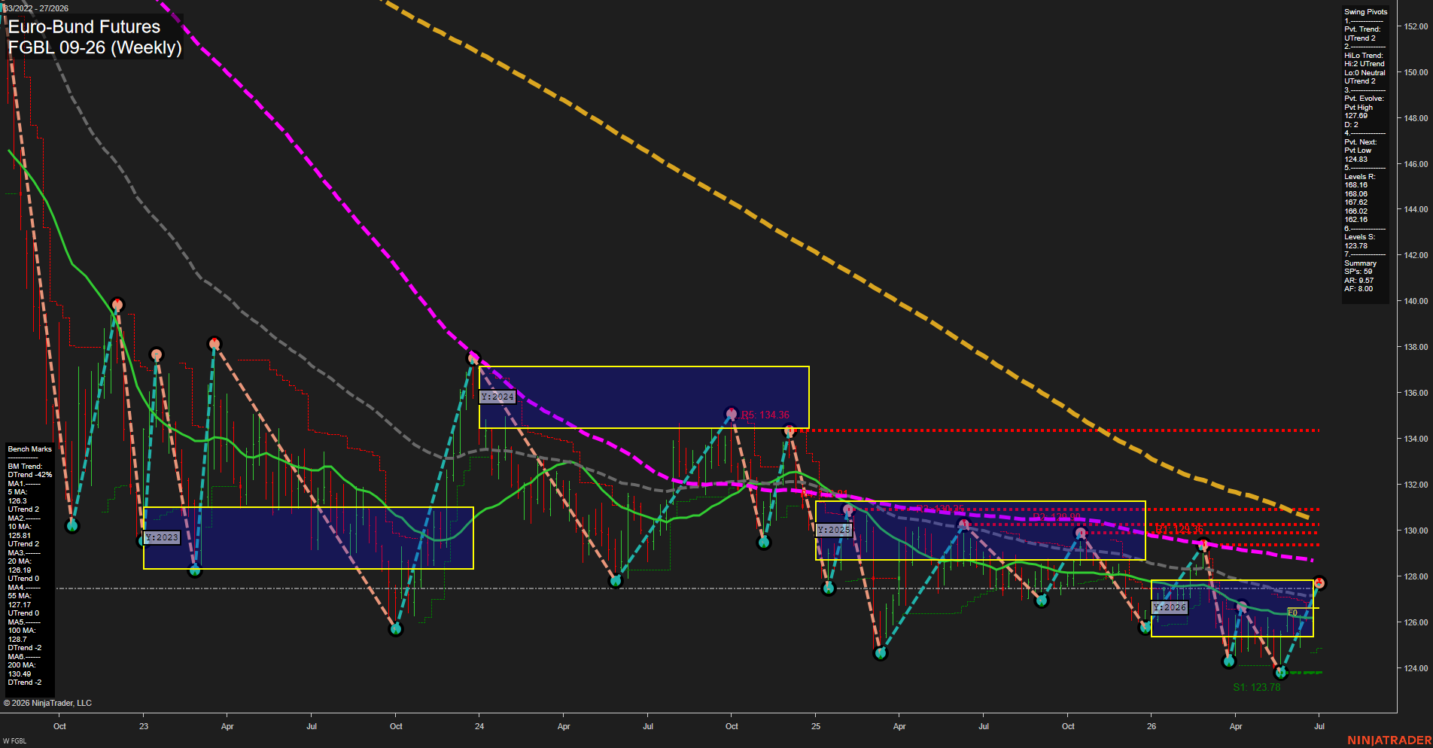Click the SP's: 59 summary value

coord(1358,272)
